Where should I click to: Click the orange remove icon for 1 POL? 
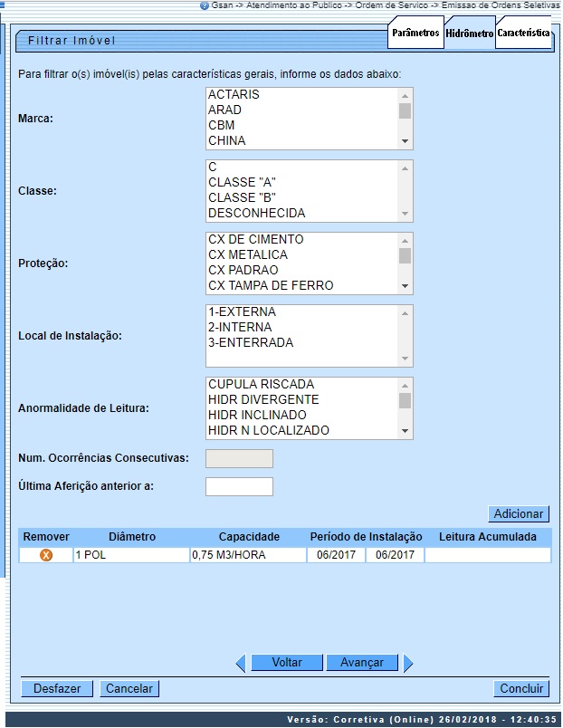click(45, 554)
